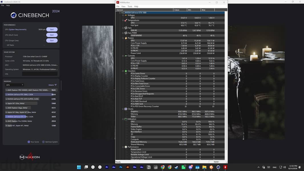
Task: Open Adobe Premiere Pro from the taskbar
Action: click(107, 167)
